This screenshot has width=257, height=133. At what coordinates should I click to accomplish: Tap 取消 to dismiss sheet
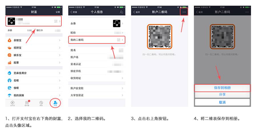(x=222, y=102)
